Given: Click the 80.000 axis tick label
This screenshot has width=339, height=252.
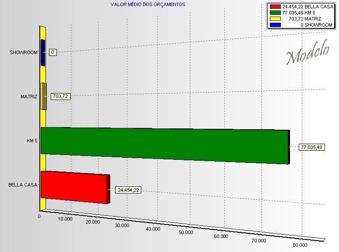Looking at the screenshot, I should [300, 245].
